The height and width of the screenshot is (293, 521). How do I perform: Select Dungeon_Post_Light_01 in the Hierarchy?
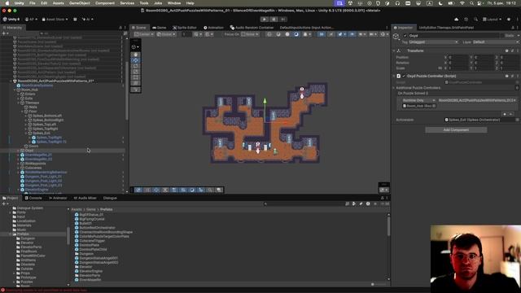tap(43, 177)
